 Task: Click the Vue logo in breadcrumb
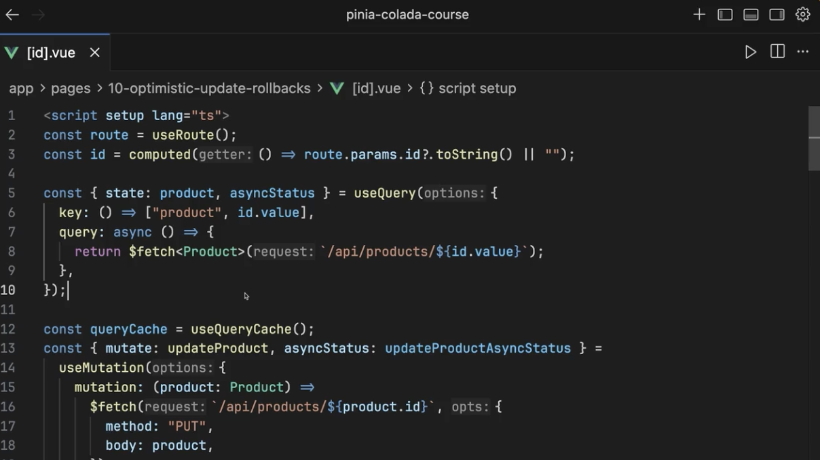337,88
